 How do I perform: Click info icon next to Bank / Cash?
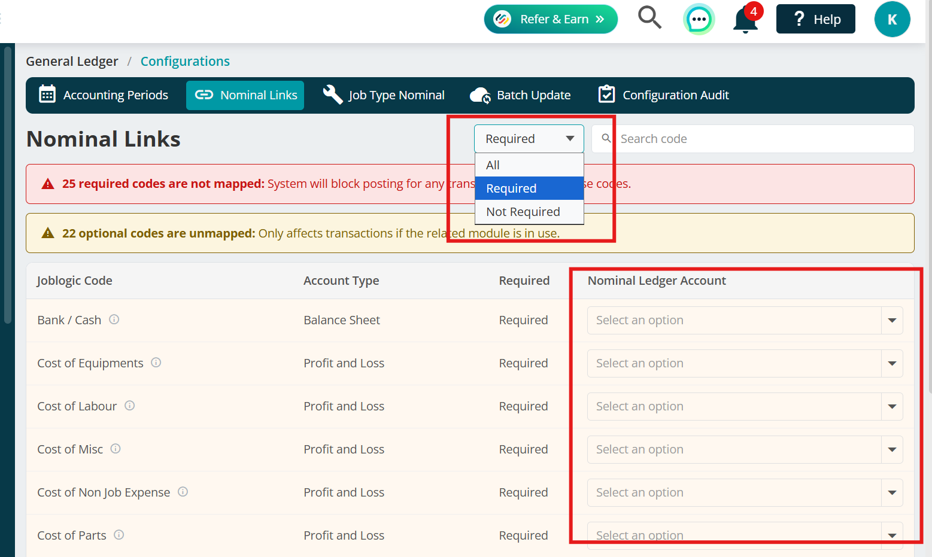[114, 319]
